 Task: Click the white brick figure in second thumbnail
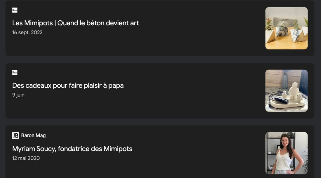pyautogui.click(x=294, y=91)
